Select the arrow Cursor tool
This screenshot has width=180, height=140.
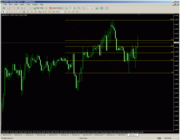click(x=3, y=12)
